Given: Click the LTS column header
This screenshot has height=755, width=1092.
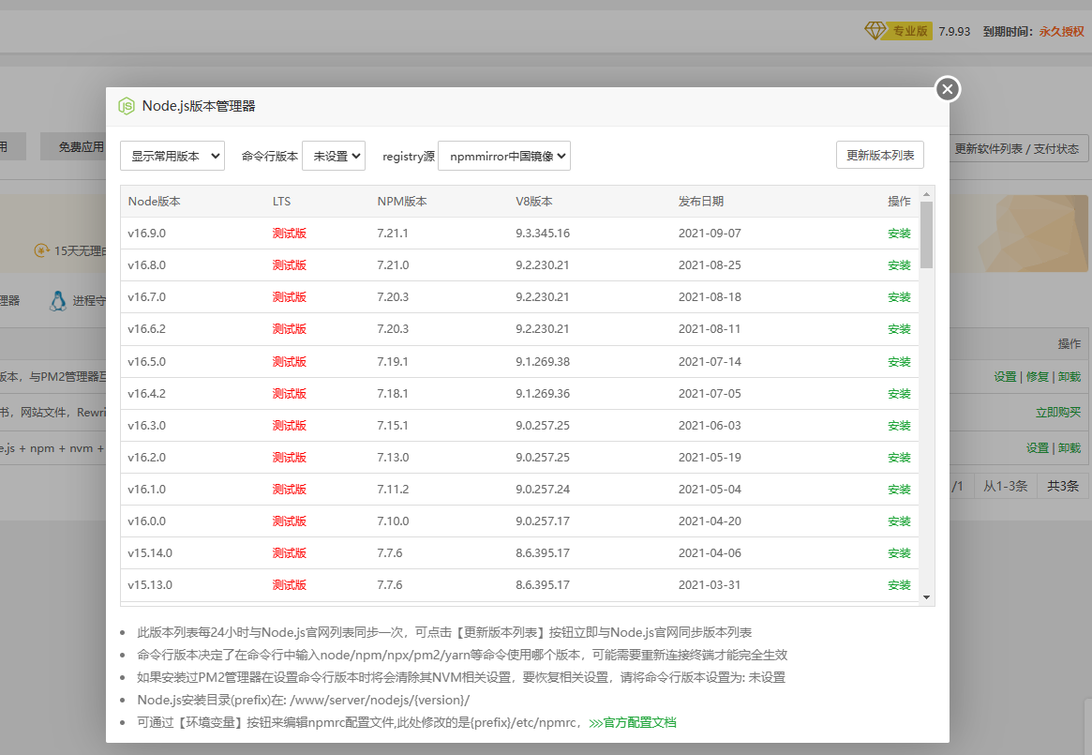Looking at the screenshot, I should pos(281,201).
